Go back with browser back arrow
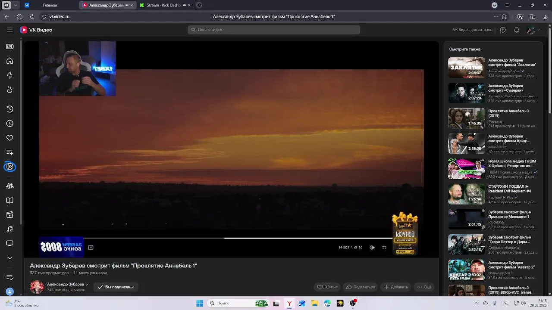The height and width of the screenshot is (310, 552). tap(7, 17)
